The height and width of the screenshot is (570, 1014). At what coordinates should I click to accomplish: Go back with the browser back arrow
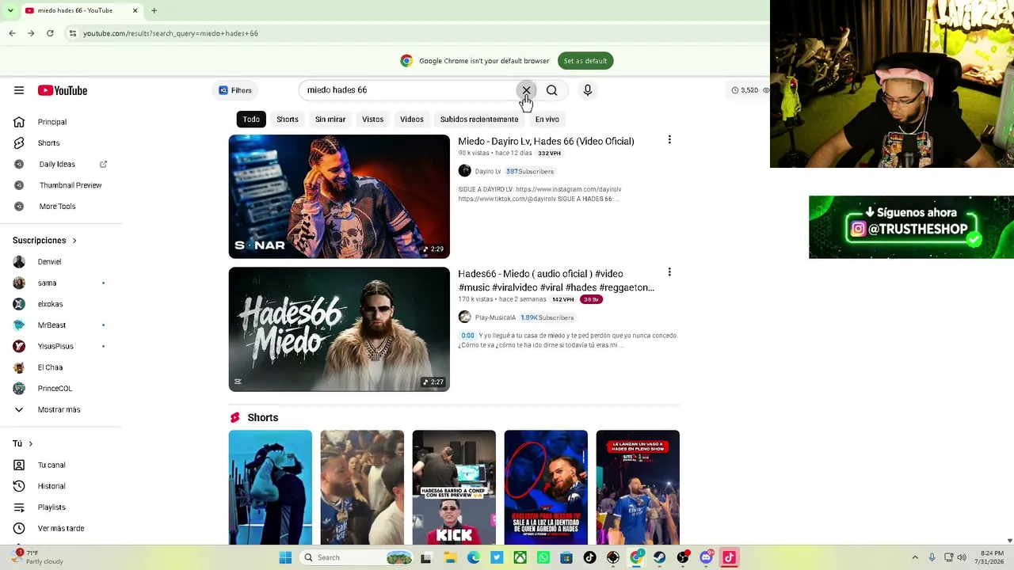tap(12, 33)
